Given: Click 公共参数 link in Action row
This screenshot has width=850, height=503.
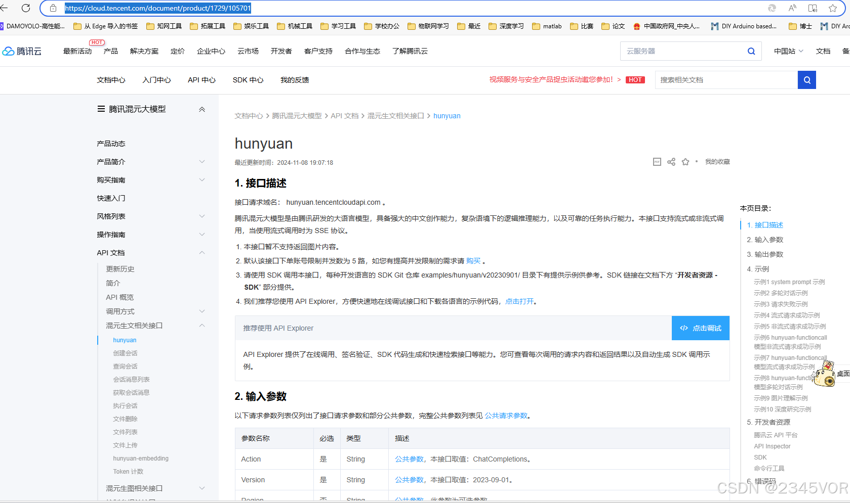Looking at the screenshot, I should 409,459.
